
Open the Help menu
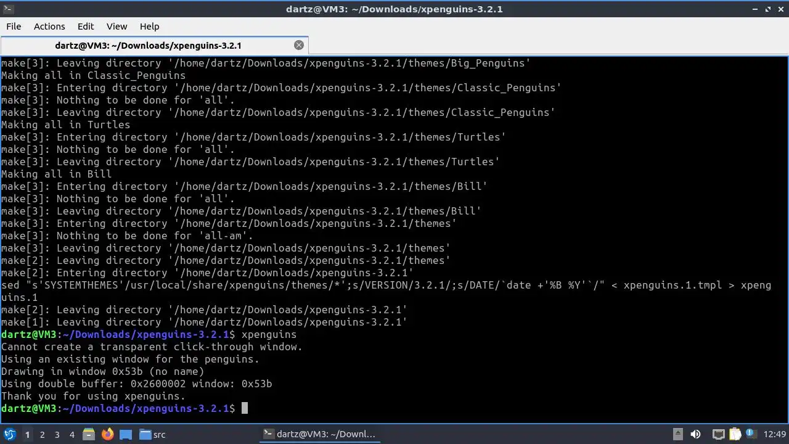149,27
